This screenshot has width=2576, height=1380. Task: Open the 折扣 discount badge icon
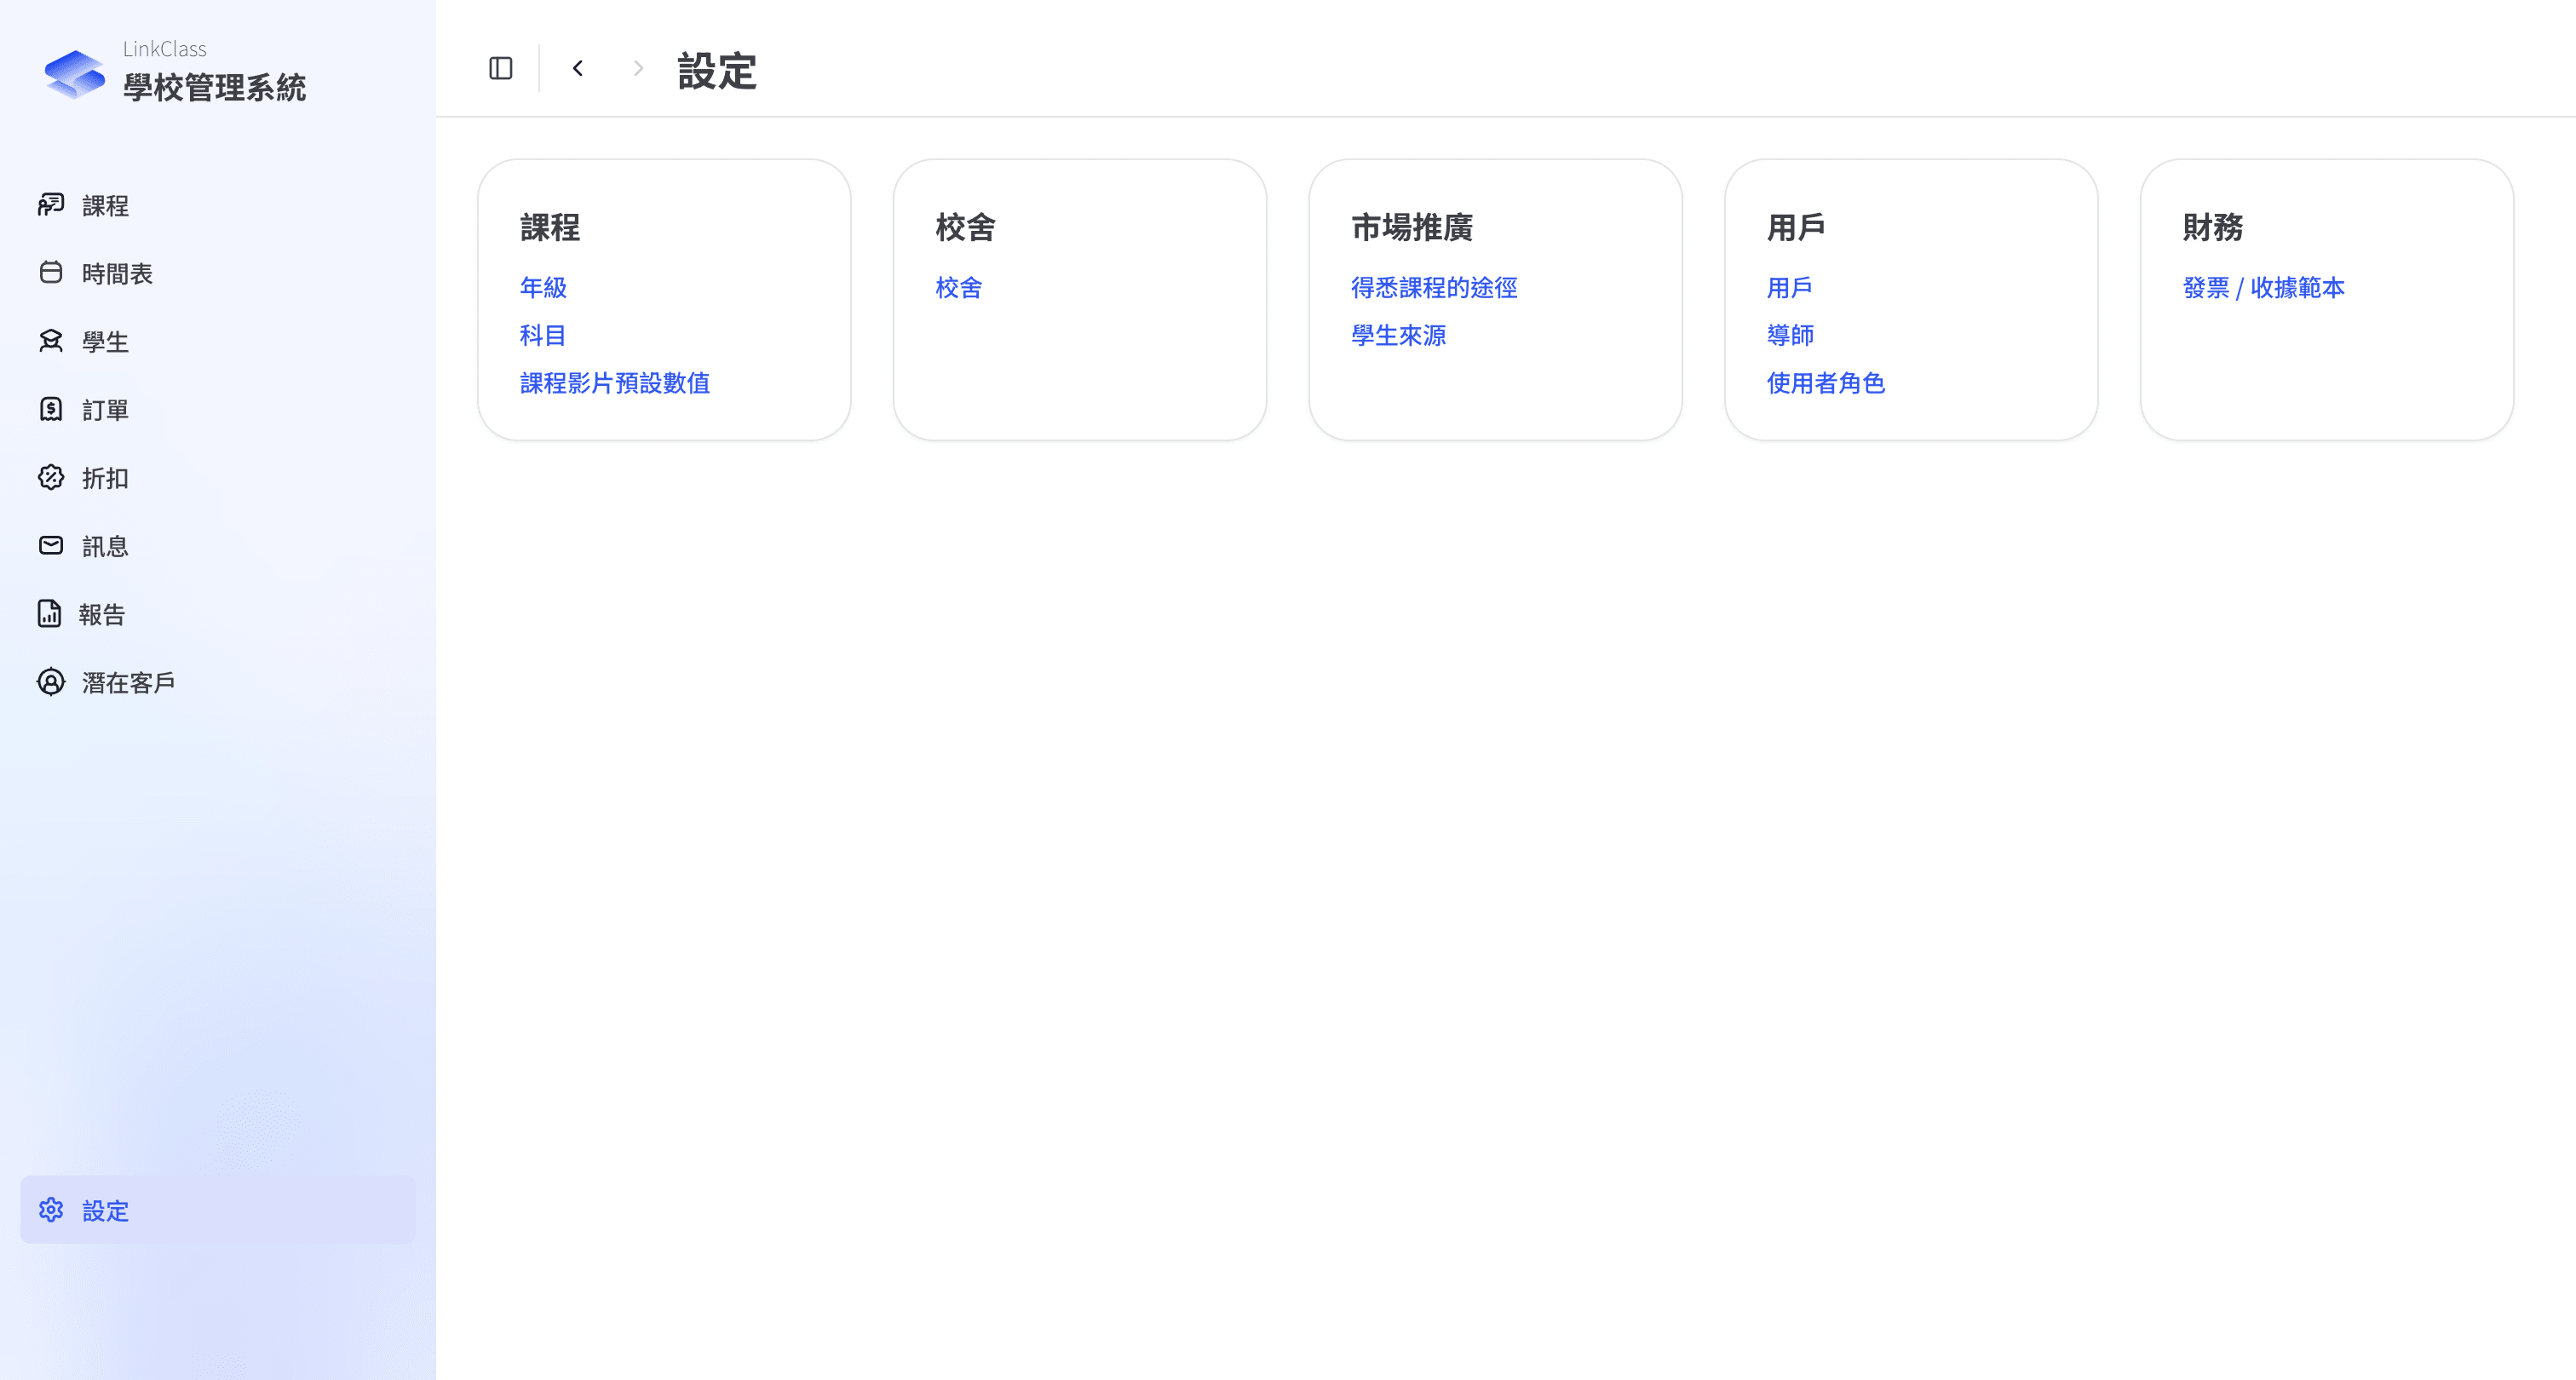(51, 477)
